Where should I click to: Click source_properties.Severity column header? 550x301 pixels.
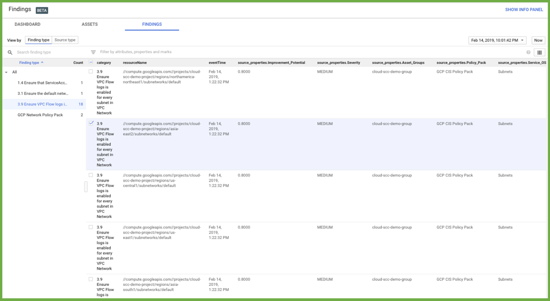click(x=339, y=63)
